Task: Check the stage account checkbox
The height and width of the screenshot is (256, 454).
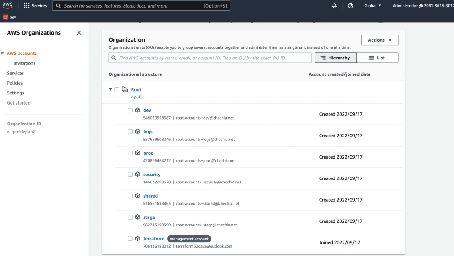Action: (x=130, y=217)
